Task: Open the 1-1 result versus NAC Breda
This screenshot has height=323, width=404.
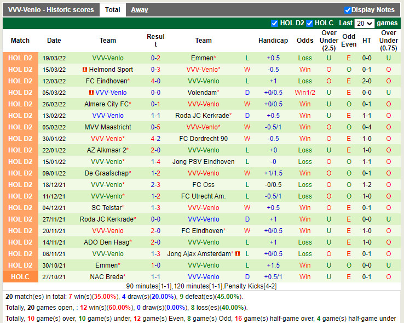Action: 155,277
